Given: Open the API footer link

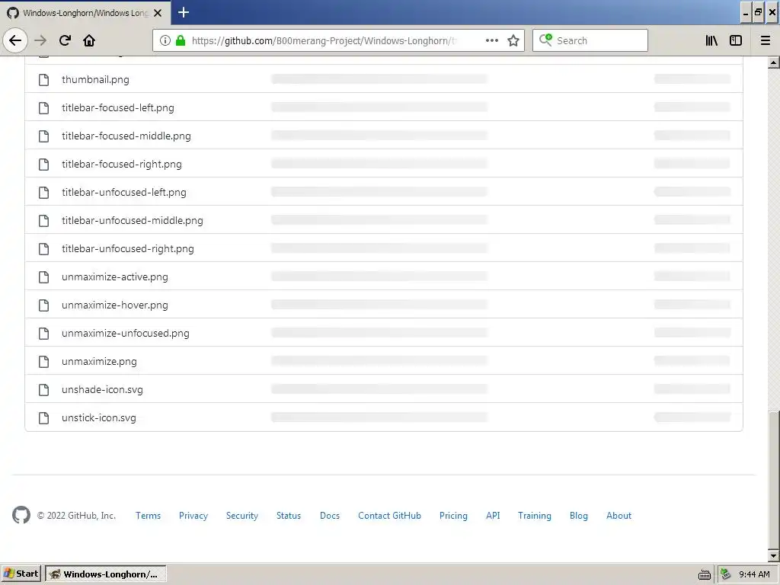Looking at the screenshot, I should (x=493, y=516).
